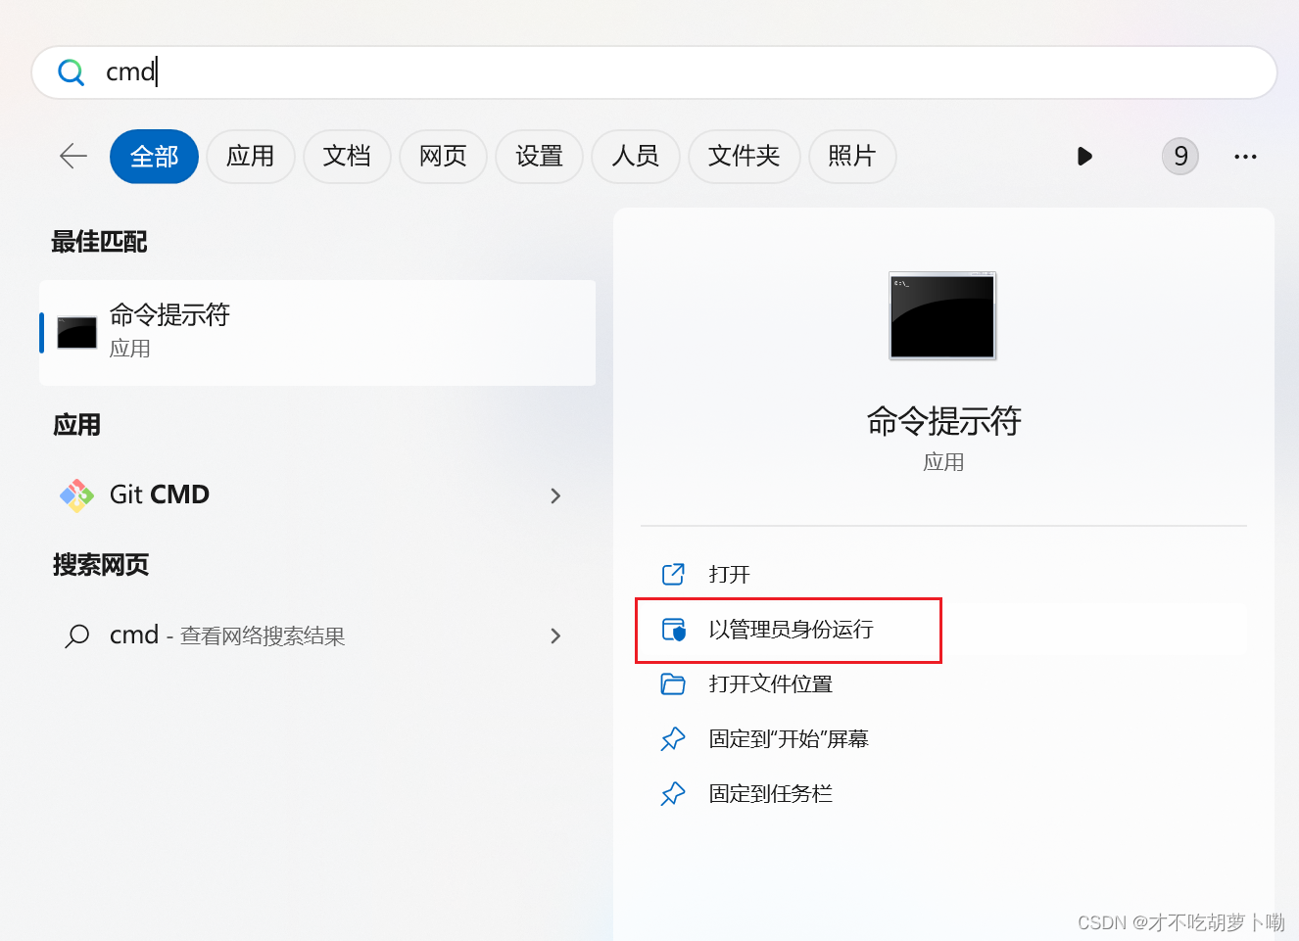Viewport: 1299px width, 941px height.
Task: Choose 以管理员身份运行
Action: [x=943, y=629]
